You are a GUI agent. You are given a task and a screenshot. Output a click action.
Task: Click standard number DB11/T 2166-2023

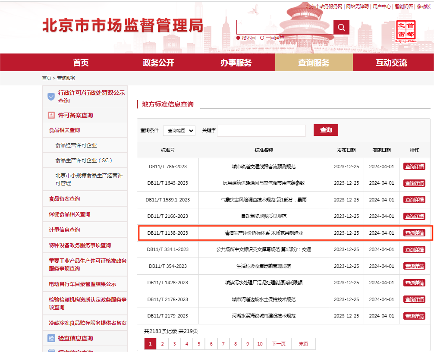168,216
